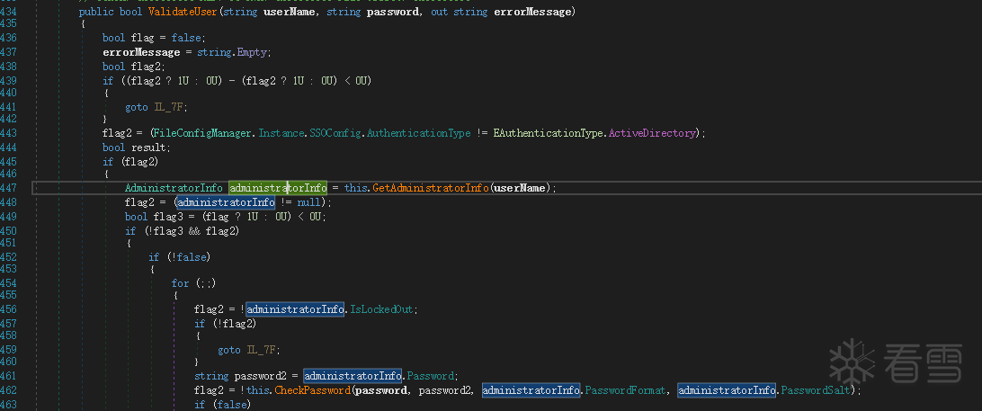Viewport: 982px width, 411px height.
Task: Click administratorInfo before PasswordSalt
Action: click(727, 390)
